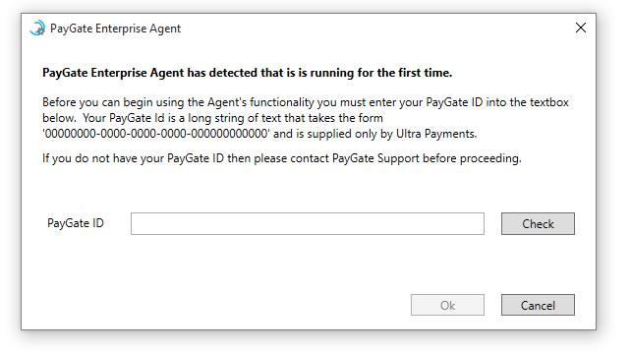Click the PayGate swirl icon in title bar
631x354 pixels.
click(37, 29)
